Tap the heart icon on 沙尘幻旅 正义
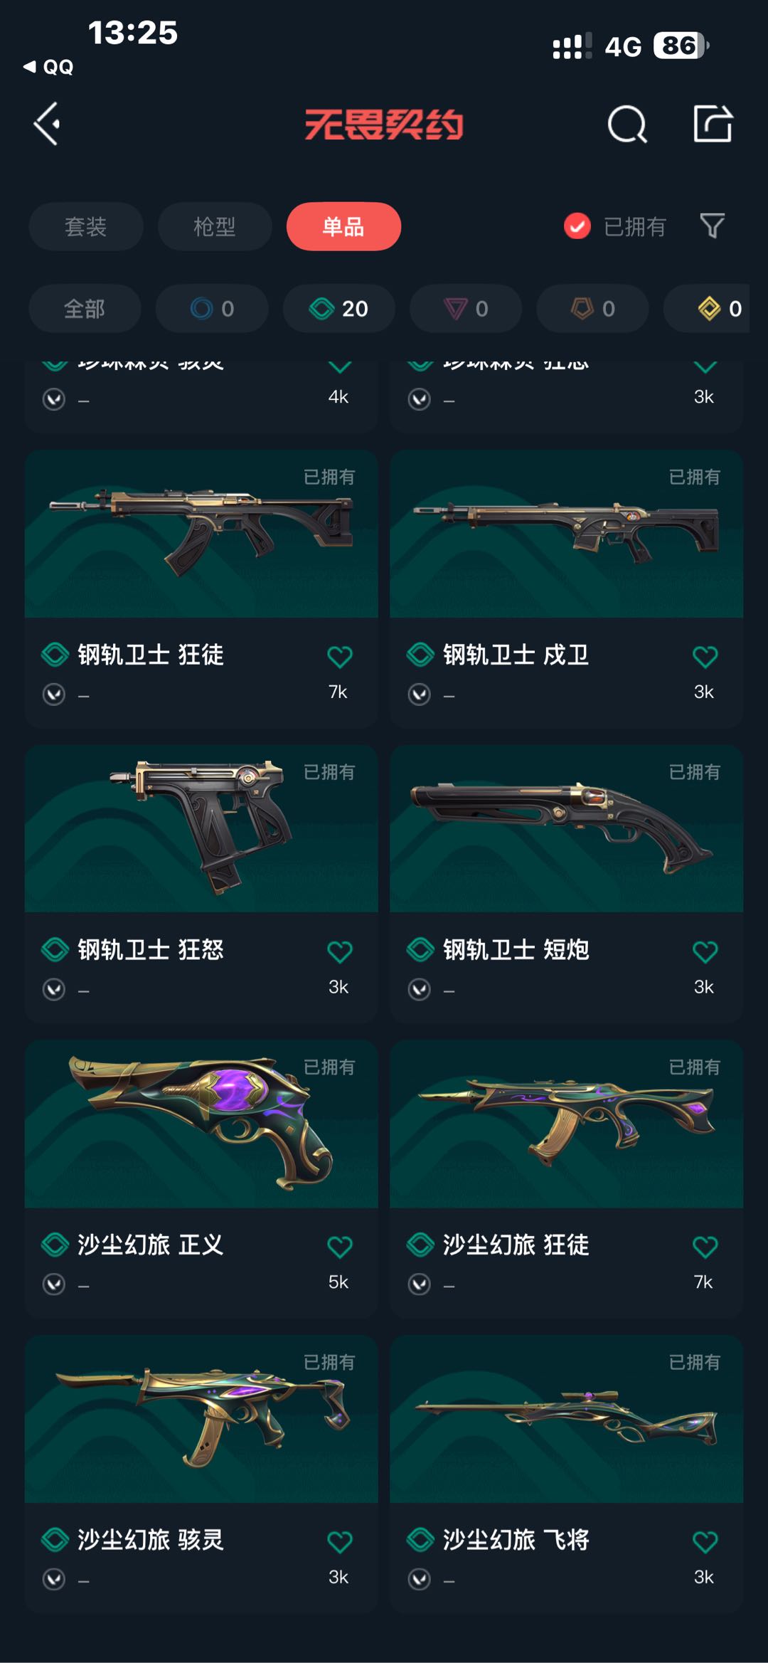Image resolution: width=768 pixels, height=1663 pixels. pyautogui.click(x=339, y=1246)
